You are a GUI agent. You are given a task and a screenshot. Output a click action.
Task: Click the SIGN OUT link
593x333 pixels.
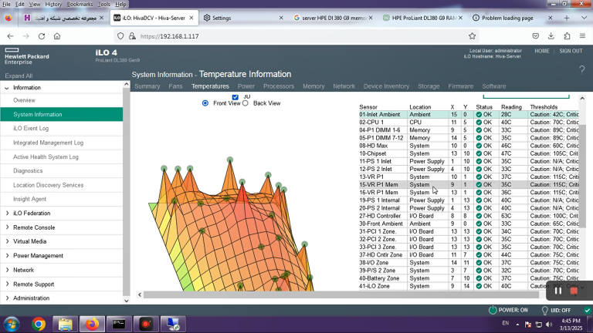[x=571, y=51]
